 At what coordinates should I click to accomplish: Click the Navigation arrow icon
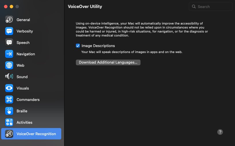pyautogui.click(x=9, y=54)
